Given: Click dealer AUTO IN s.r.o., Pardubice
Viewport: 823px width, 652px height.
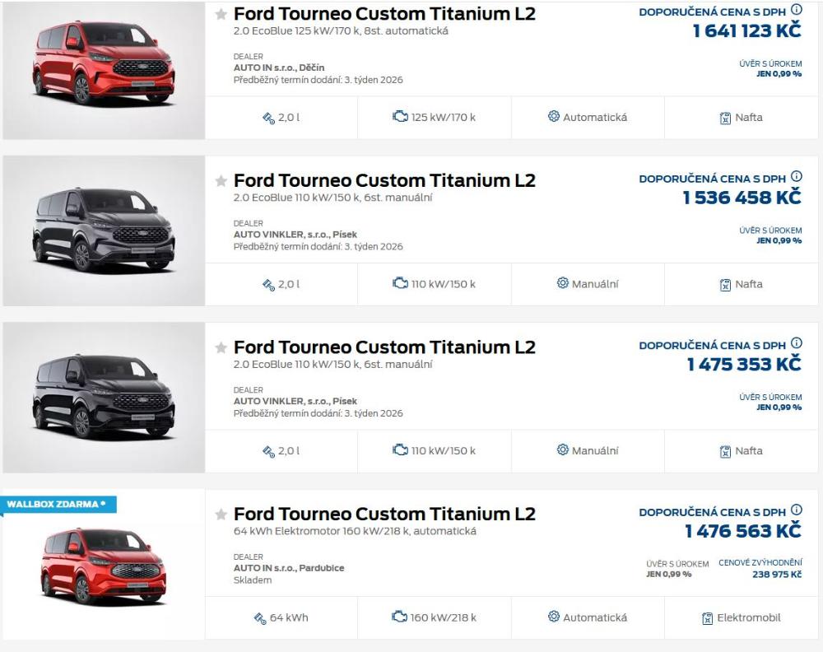Looking at the screenshot, I should 289,568.
